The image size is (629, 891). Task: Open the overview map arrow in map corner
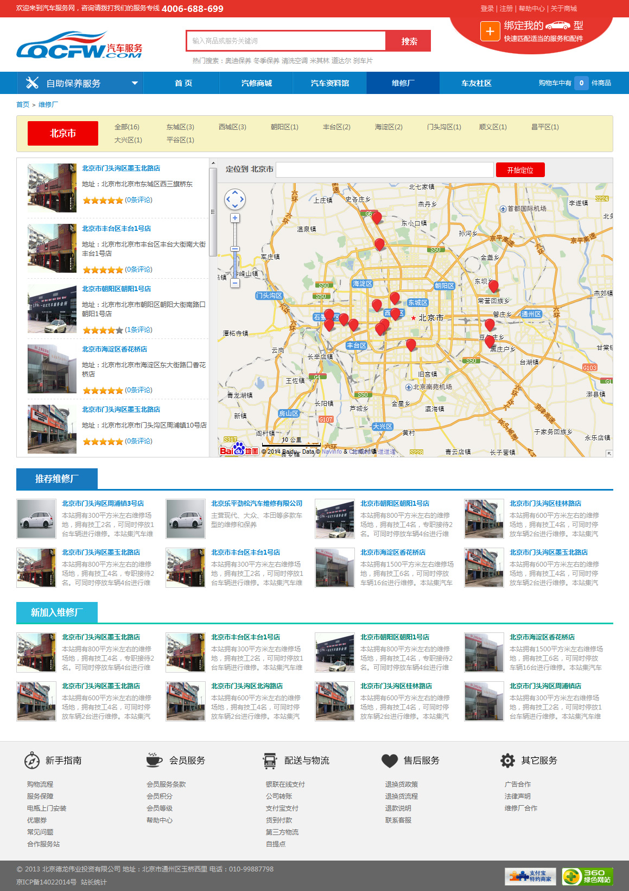click(x=609, y=453)
